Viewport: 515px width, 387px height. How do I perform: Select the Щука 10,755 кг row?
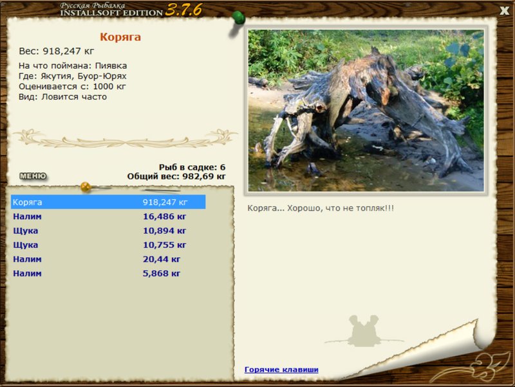pos(108,245)
